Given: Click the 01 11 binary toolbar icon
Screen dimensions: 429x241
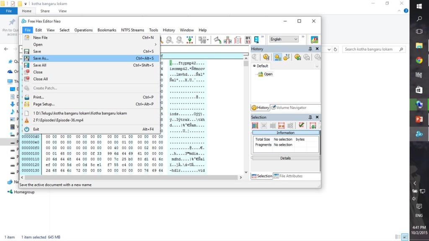Looking at the screenshot, I should click(248, 40).
